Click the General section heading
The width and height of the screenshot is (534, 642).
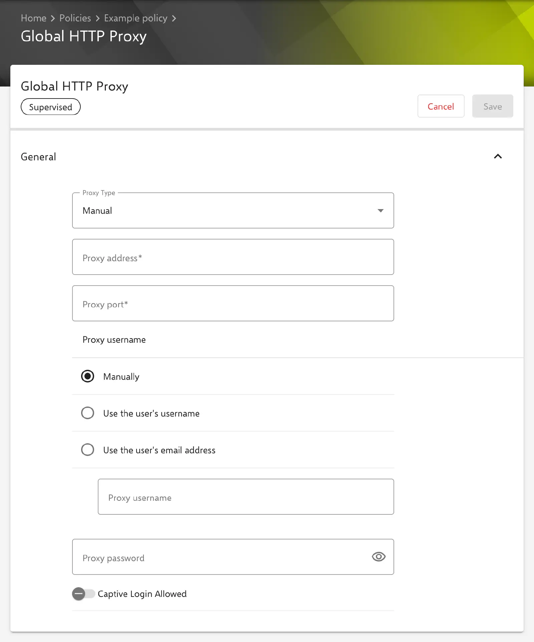38,157
